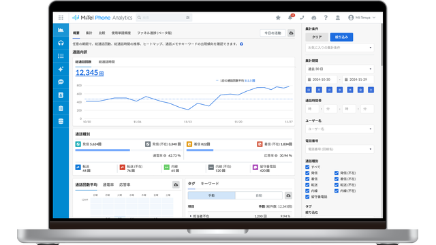Click the purple 留守番電話 voicemail icon

point(255,167)
